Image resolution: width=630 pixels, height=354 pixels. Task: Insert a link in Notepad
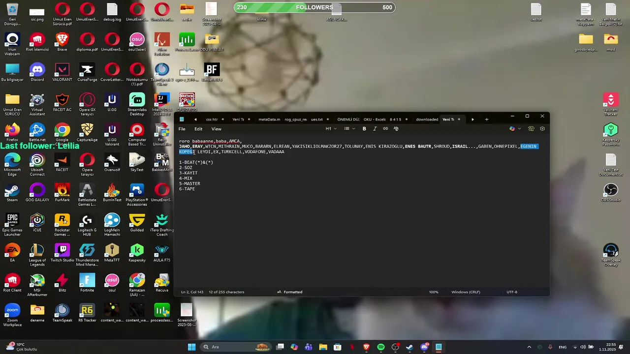pos(385,129)
